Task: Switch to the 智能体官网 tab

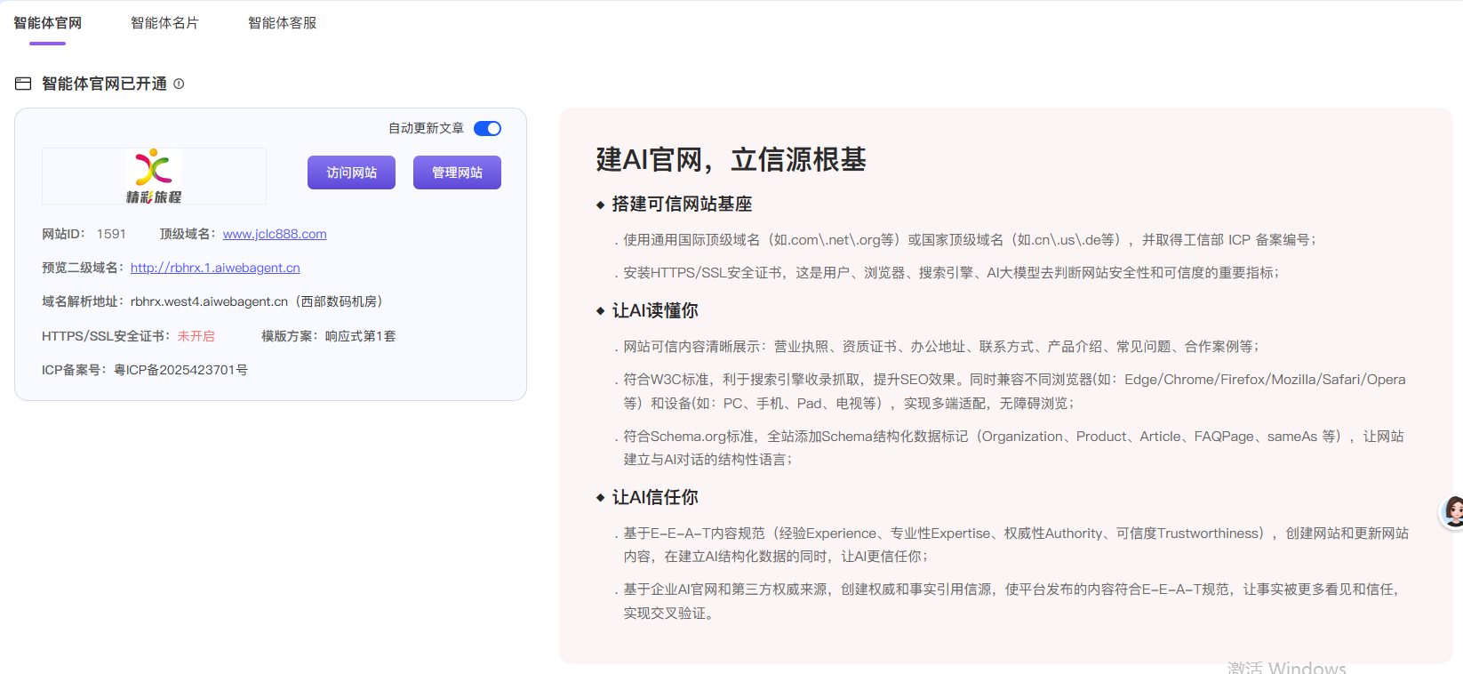Action: coord(47,23)
